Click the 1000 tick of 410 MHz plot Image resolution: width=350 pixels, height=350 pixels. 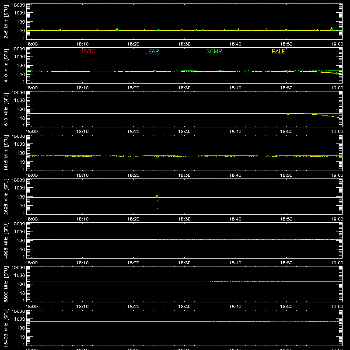(x=20, y=56)
